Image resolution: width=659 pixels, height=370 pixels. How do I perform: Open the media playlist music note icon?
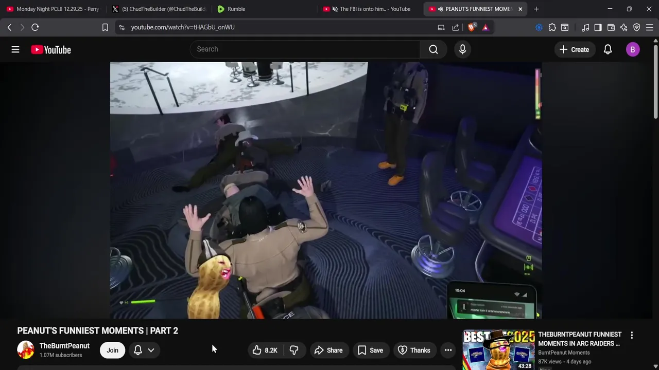[x=585, y=27]
